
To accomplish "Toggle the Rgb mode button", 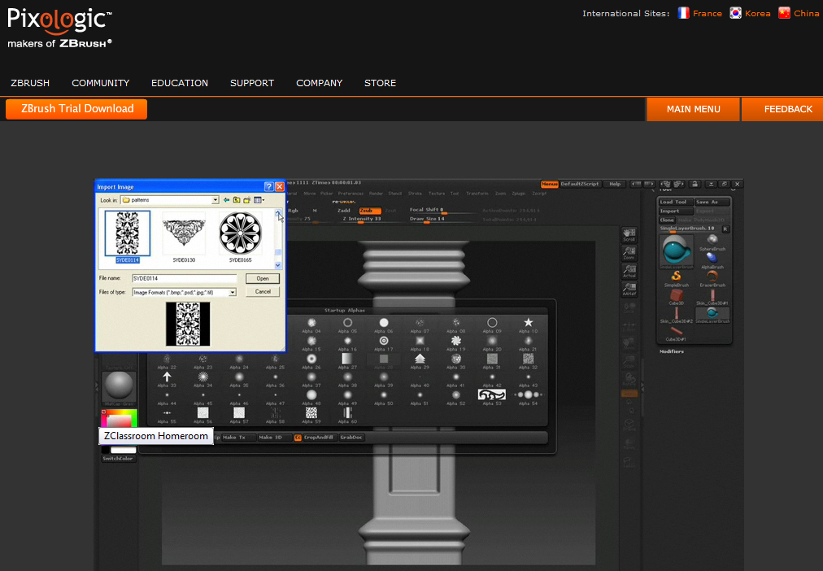I will [x=293, y=211].
